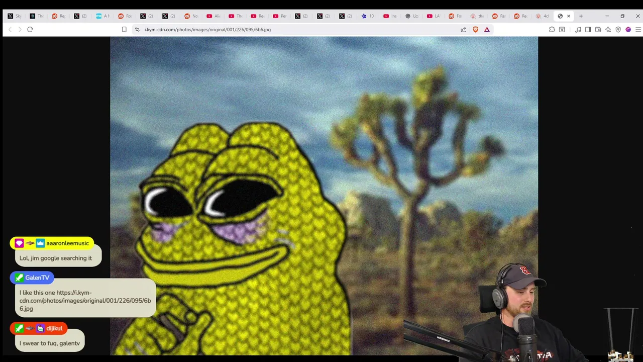
Task: Reload the current page
Action: (30, 30)
